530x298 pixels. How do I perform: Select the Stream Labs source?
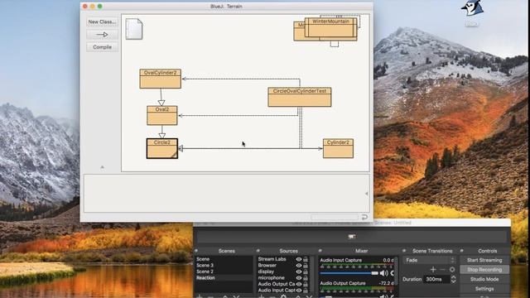point(272,259)
